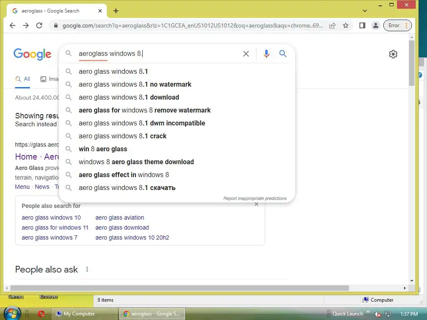Choose suggestion 'aero glass theme download'

(177, 162)
